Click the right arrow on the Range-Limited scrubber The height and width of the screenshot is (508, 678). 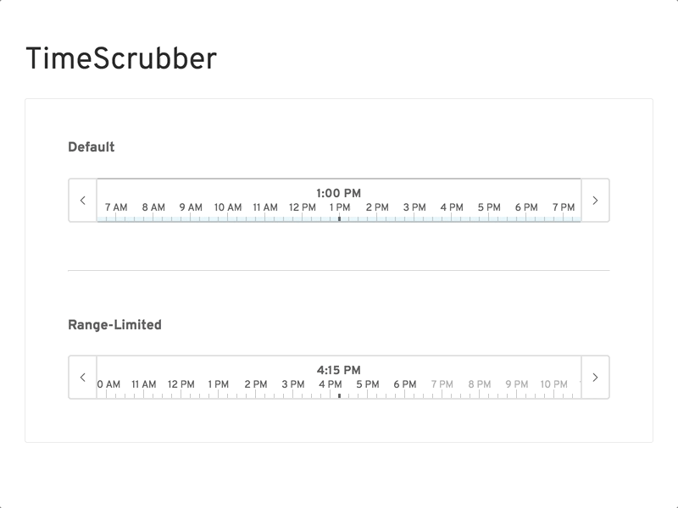pos(595,375)
